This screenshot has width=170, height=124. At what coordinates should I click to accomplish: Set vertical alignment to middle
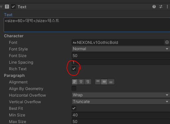(104, 82)
